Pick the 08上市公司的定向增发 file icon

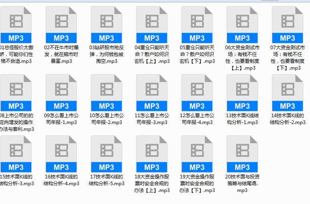[x=16, y=93]
